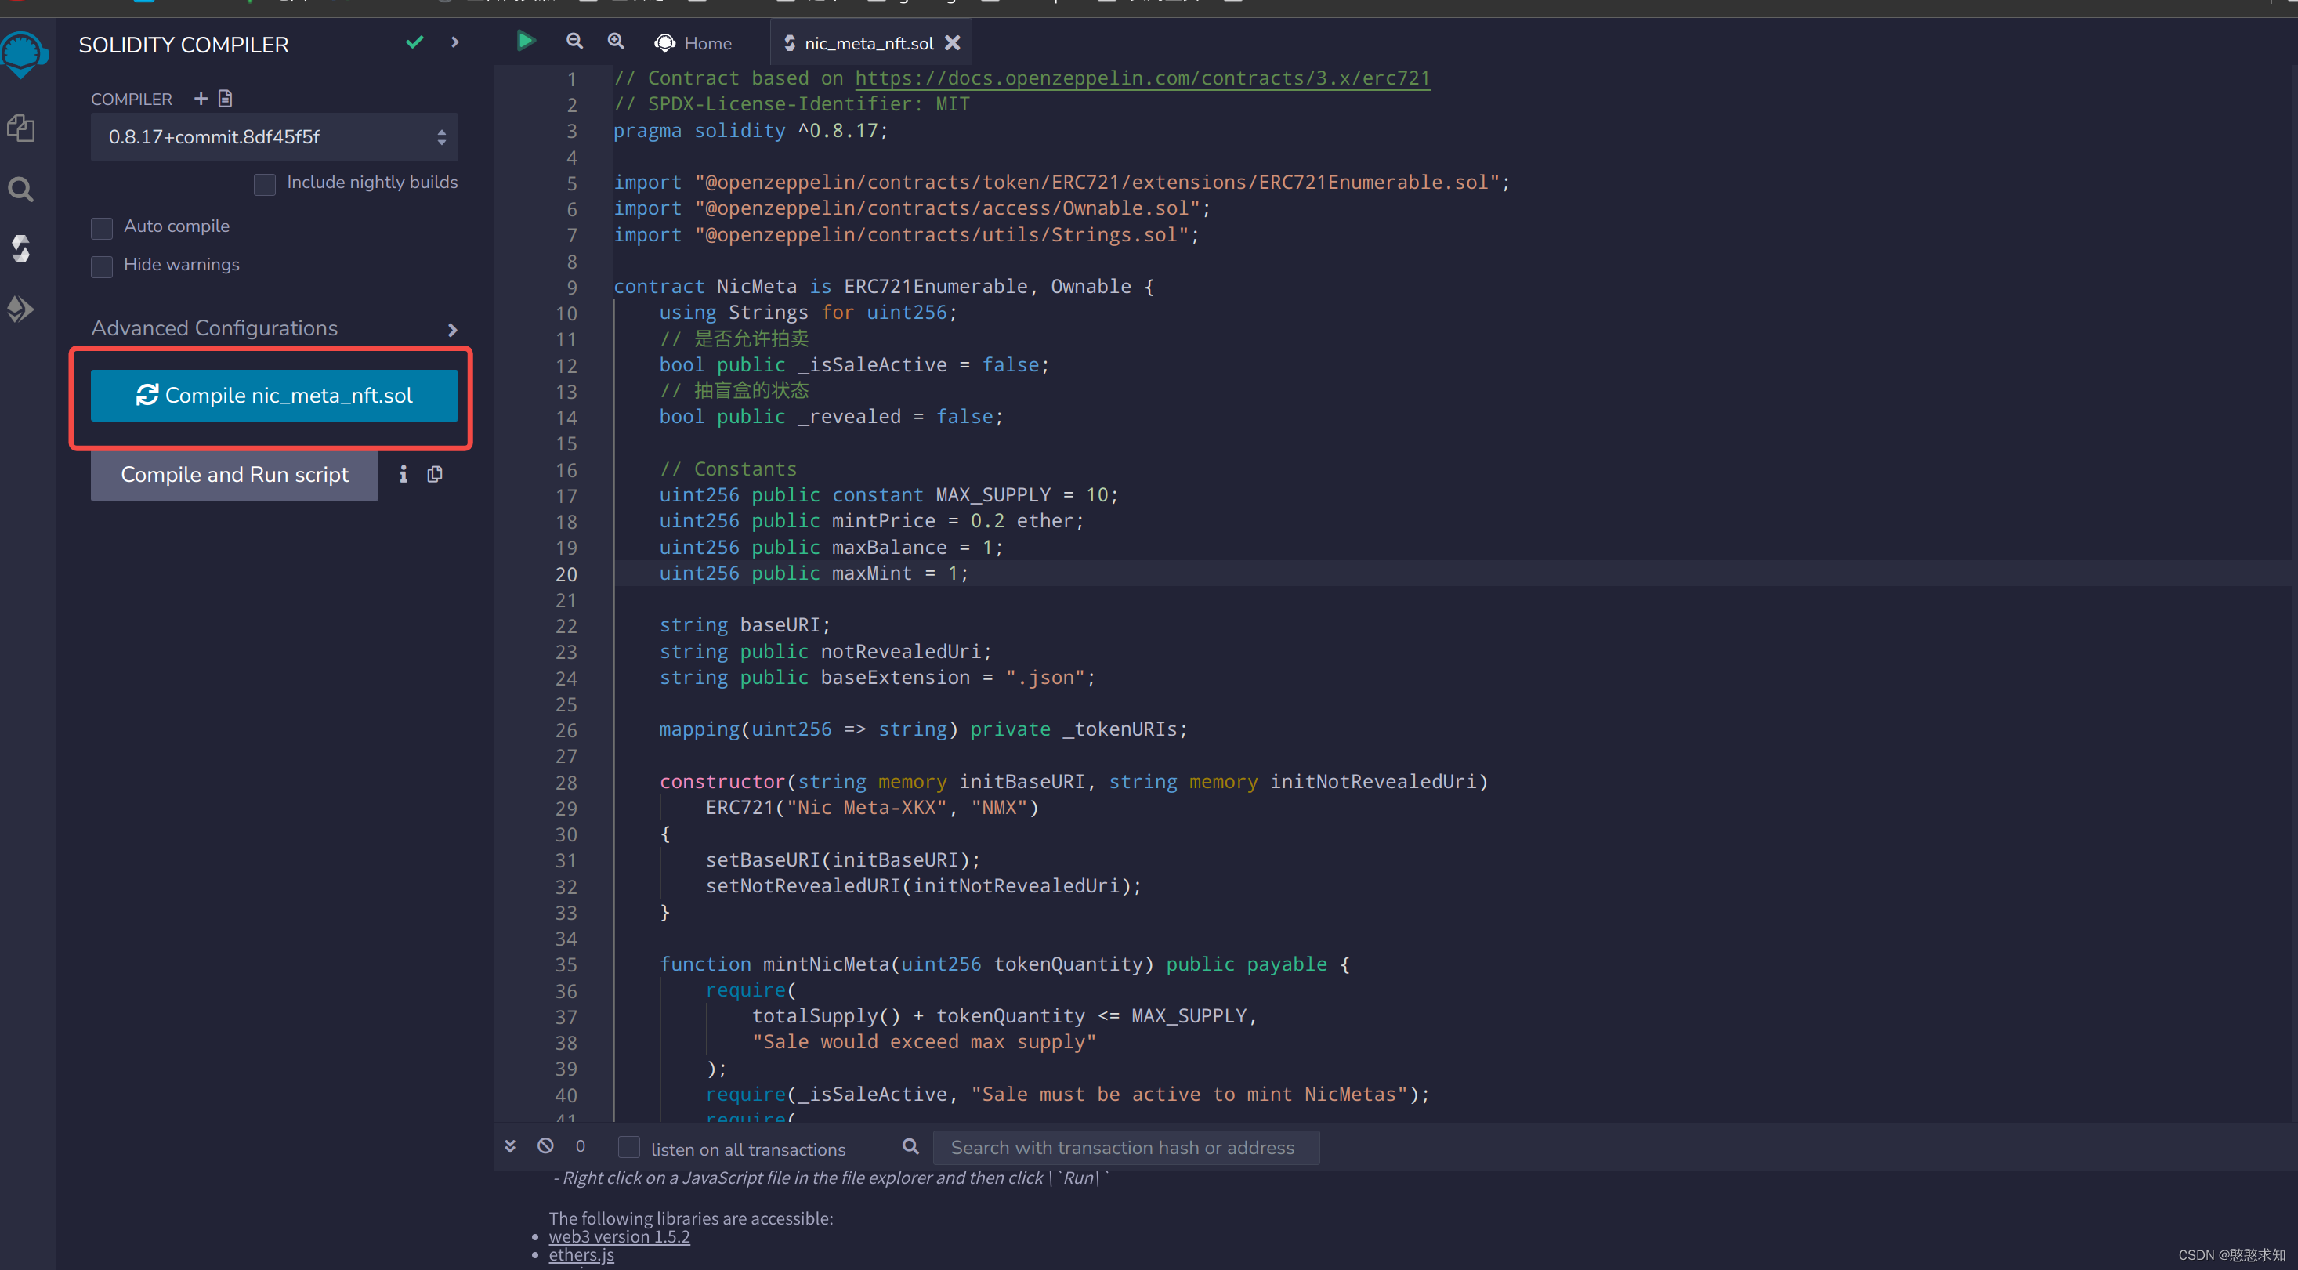Toggle the Auto compile checkbox

102,227
